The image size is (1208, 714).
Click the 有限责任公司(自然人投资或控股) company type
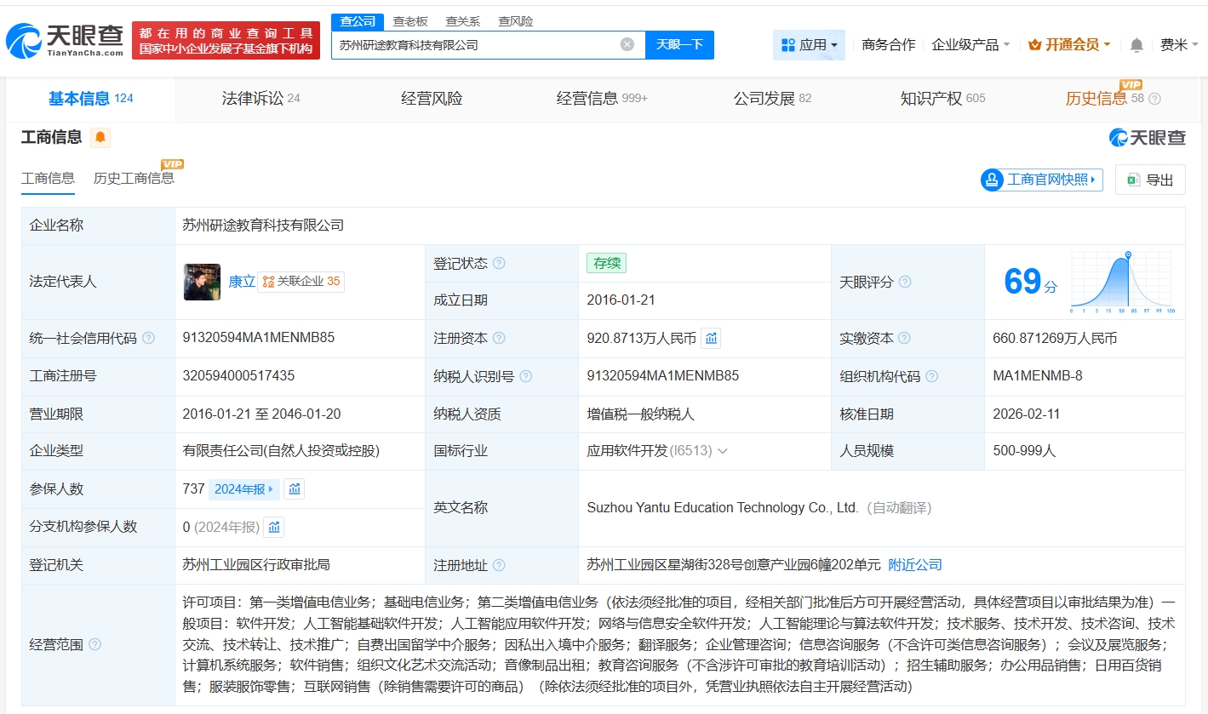click(281, 451)
